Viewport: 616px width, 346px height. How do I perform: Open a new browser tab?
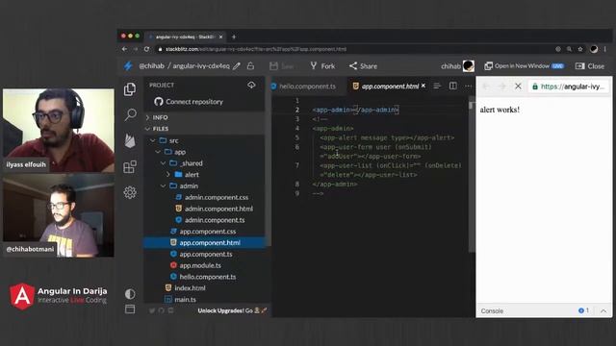pos(234,37)
